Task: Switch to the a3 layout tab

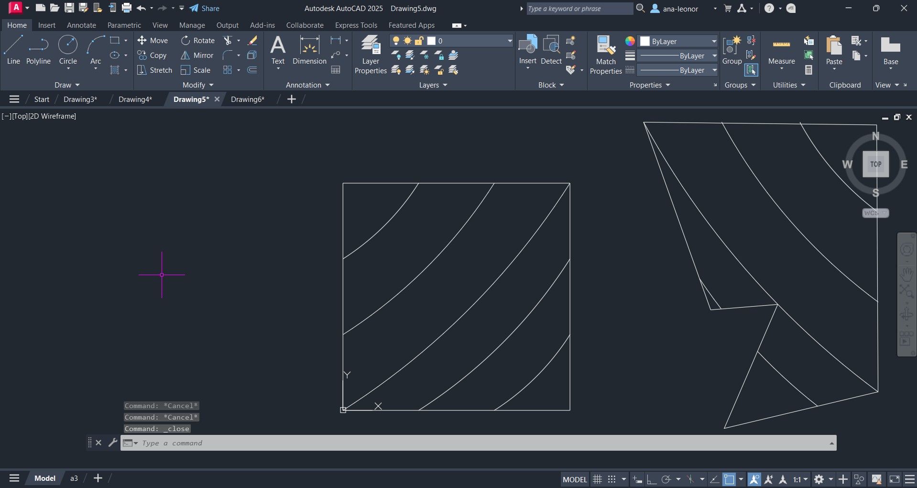Action: pos(74,478)
